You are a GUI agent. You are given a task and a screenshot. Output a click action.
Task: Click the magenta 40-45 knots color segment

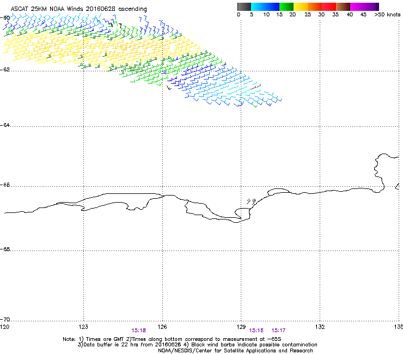point(357,7)
